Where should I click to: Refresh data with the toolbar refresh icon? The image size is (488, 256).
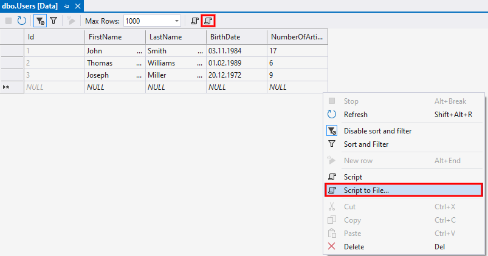(x=21, y=21)
